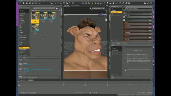Open the products filter dropdown above categories
The height and width of the screenshot is (96, 171).
[x=24, y=8]
